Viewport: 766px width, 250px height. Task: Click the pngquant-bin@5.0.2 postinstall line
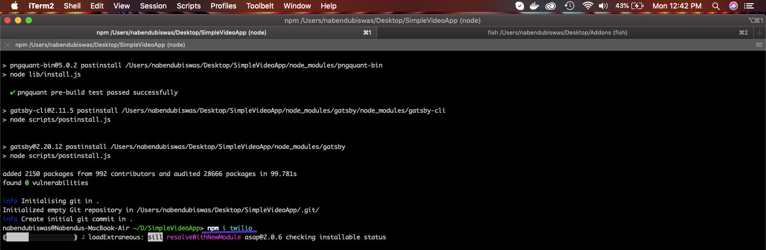point(193,65)
